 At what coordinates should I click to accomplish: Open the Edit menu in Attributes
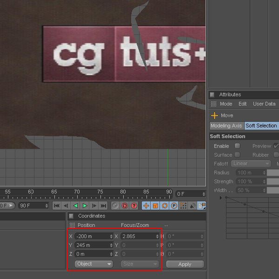[242, 104]
